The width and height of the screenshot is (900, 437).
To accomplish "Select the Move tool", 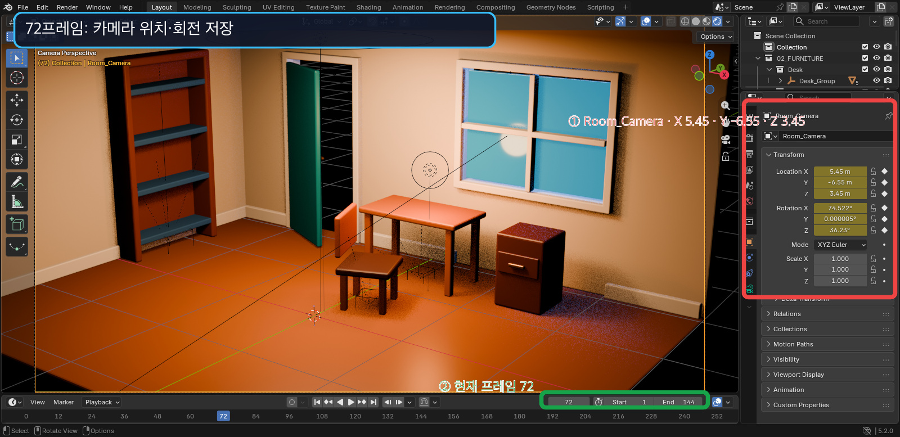I will pyautogui.click(x=17, y=100).
